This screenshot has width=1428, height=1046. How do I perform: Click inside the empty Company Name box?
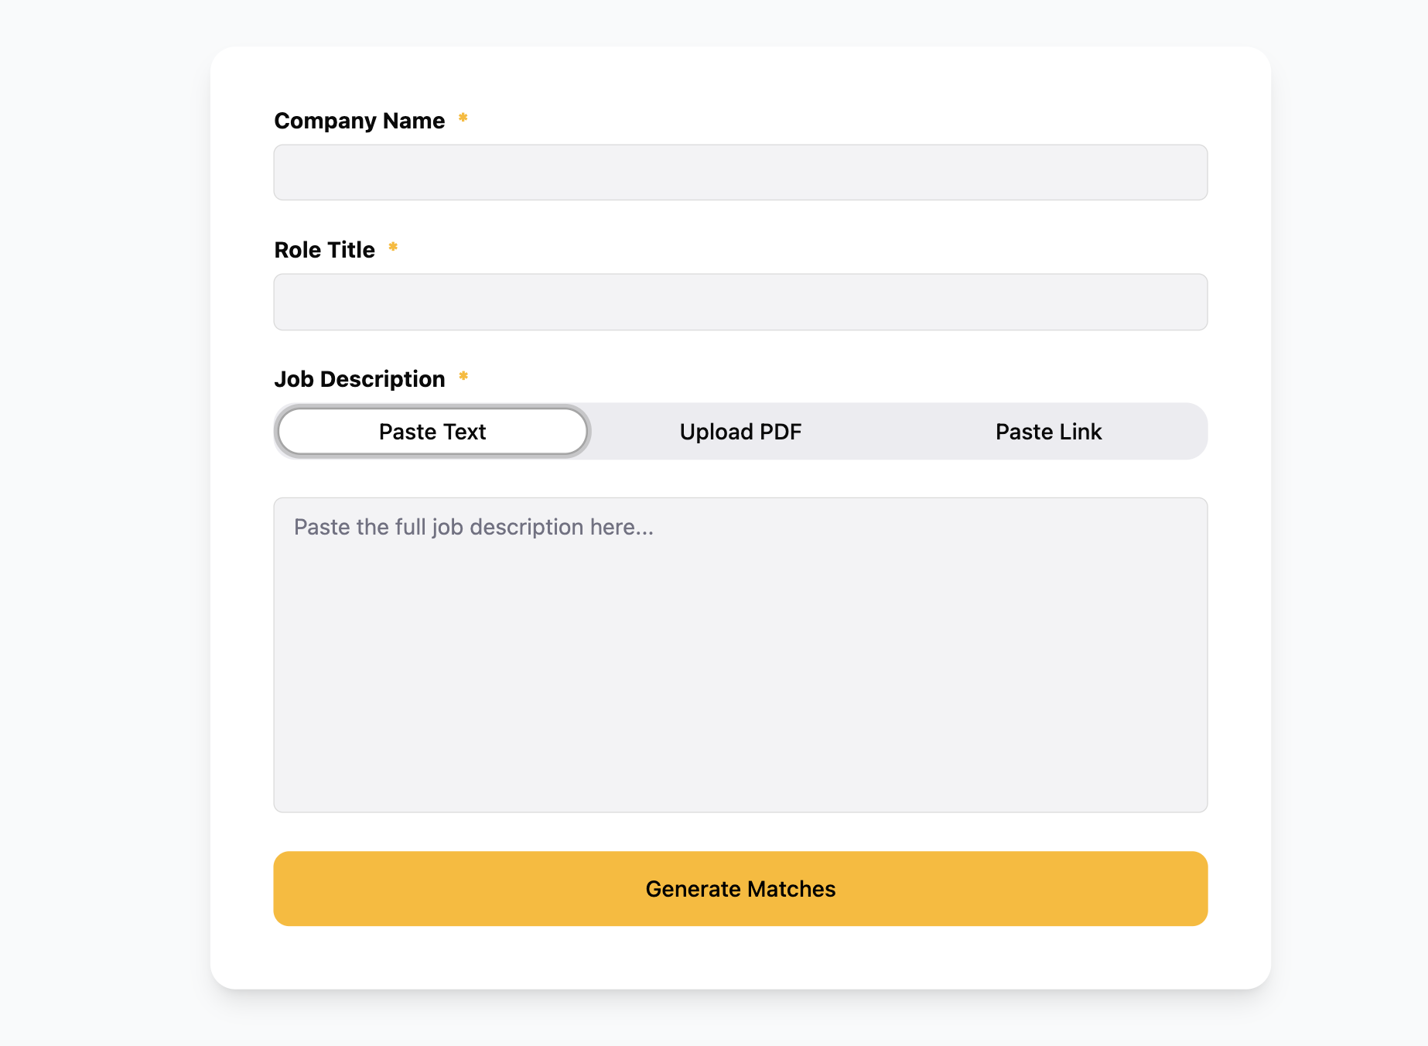740,172
